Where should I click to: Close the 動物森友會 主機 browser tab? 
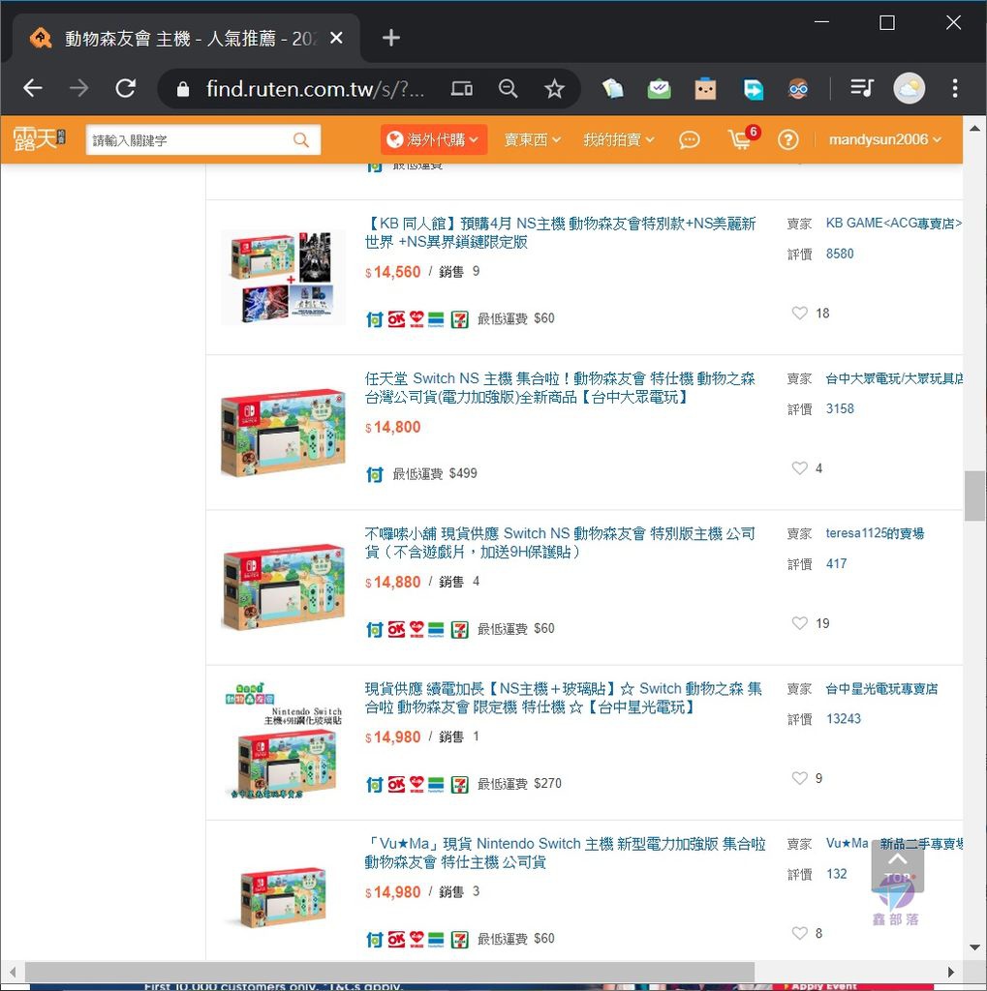(x=337, y=38)
